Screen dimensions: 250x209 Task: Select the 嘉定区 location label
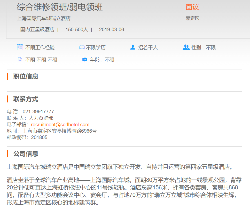click(192, 18)
